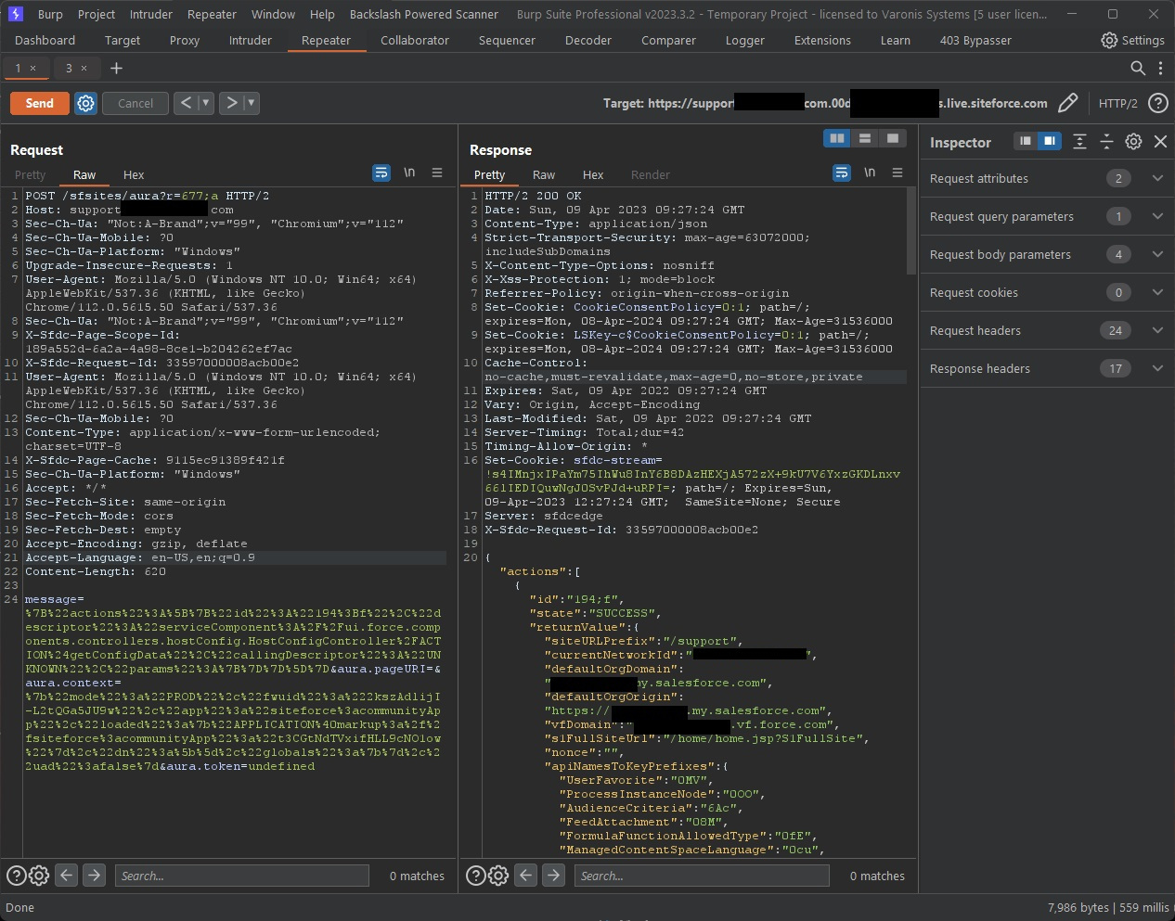Expand all Inspector sections
The width and height of the screenshot is (1175, 921).
1079,141
